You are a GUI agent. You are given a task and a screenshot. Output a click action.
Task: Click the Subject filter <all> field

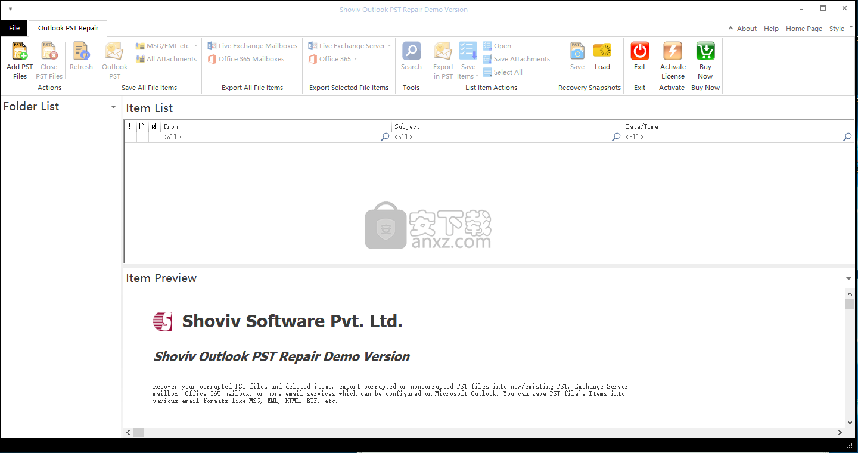(x=502, y=137)
